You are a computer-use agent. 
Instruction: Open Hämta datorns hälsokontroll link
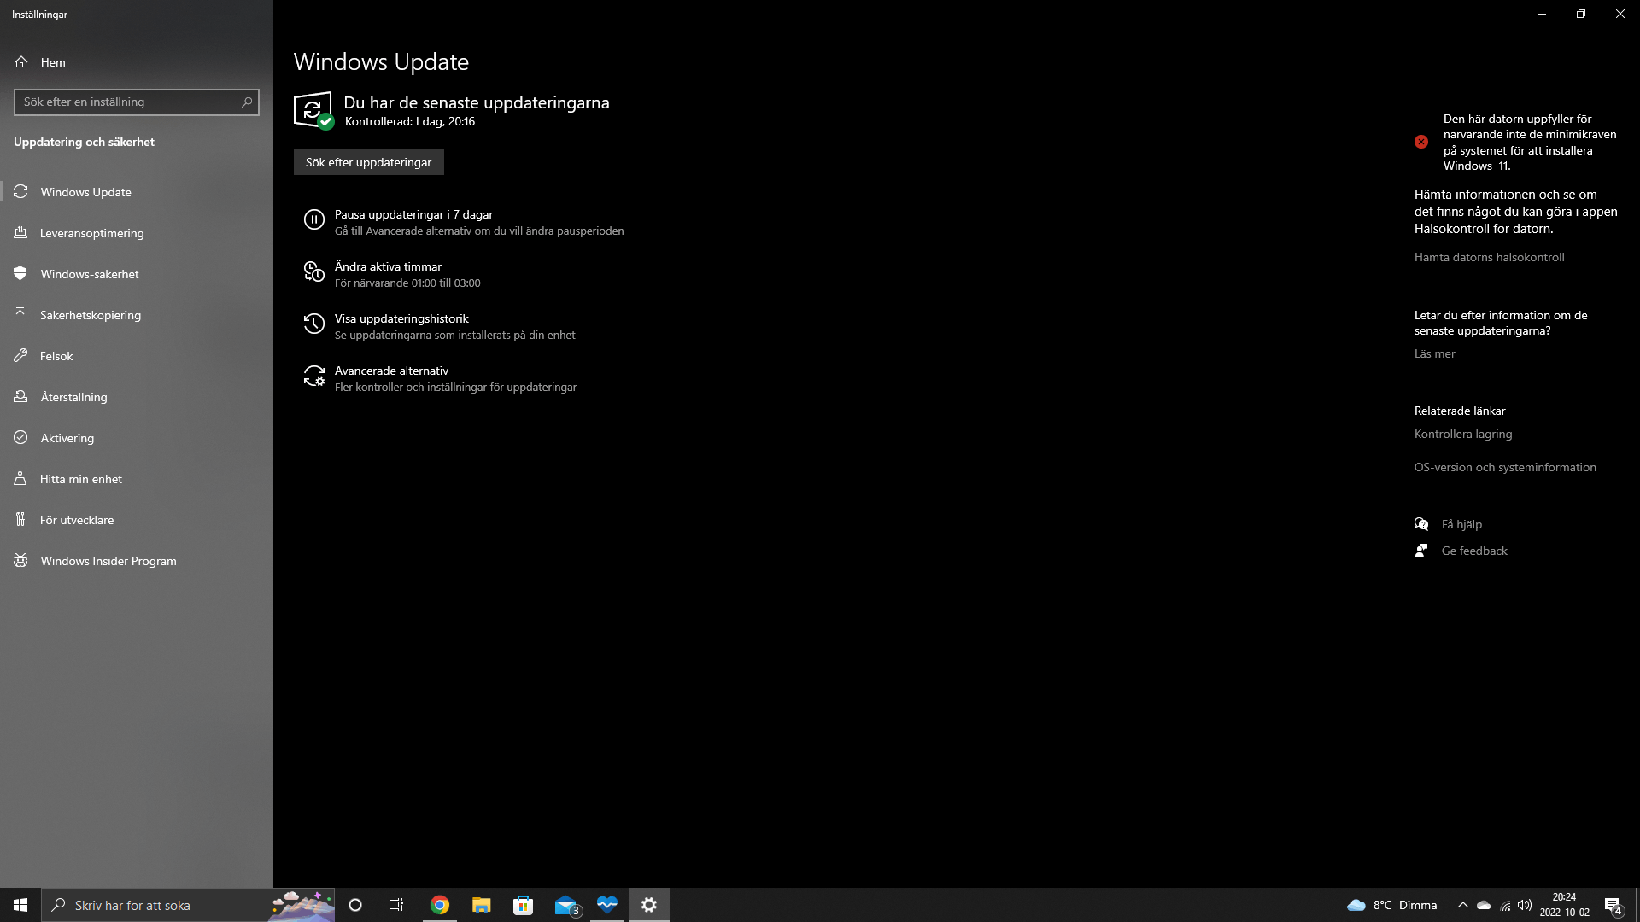1489,257
